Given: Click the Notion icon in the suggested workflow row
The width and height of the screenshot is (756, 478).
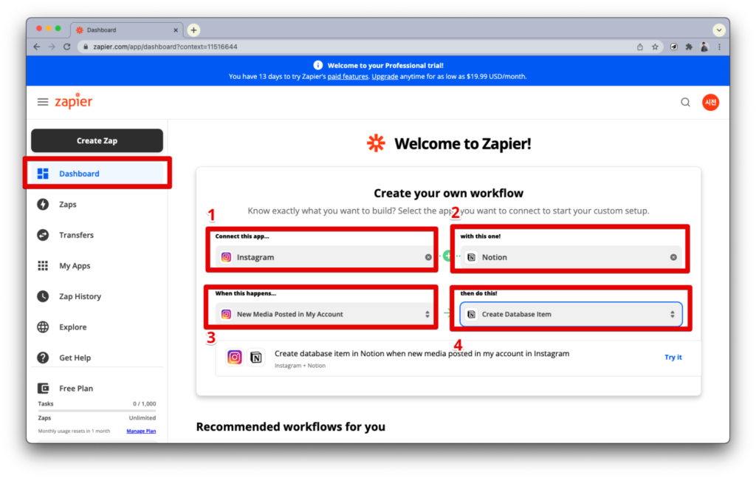Looking at the screenshot, I should pos(256,358).
